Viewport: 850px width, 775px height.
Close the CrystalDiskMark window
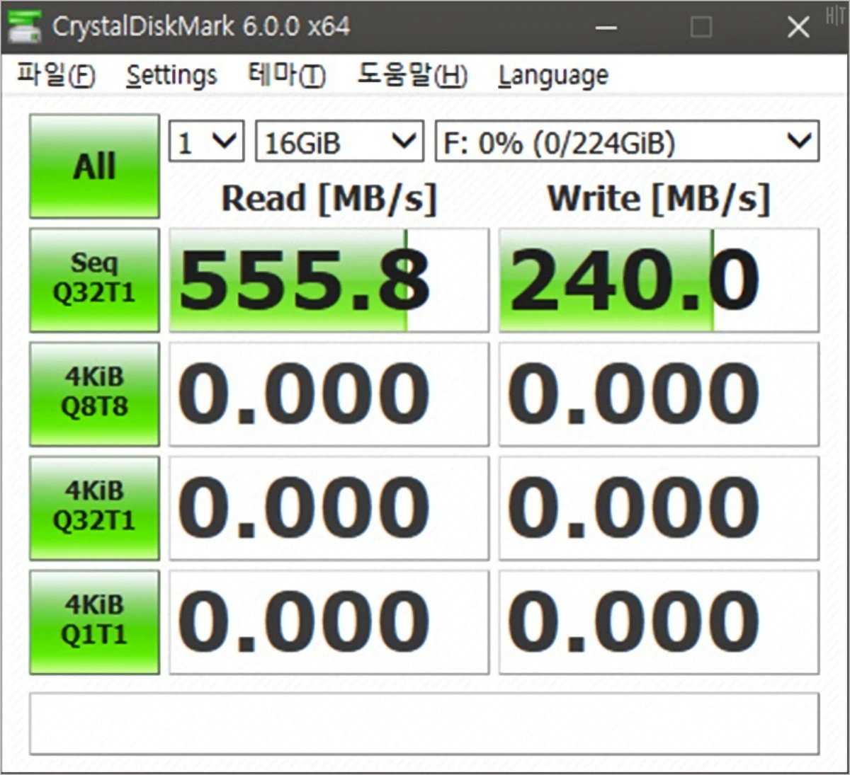798,28
